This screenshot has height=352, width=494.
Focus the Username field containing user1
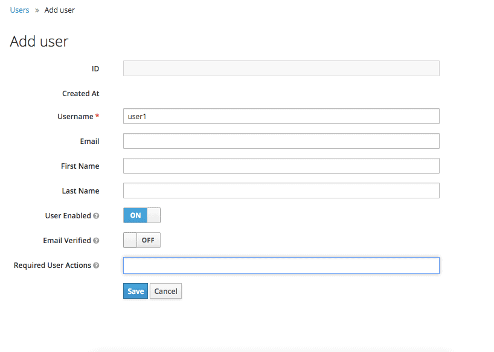[x=281, y=116]
